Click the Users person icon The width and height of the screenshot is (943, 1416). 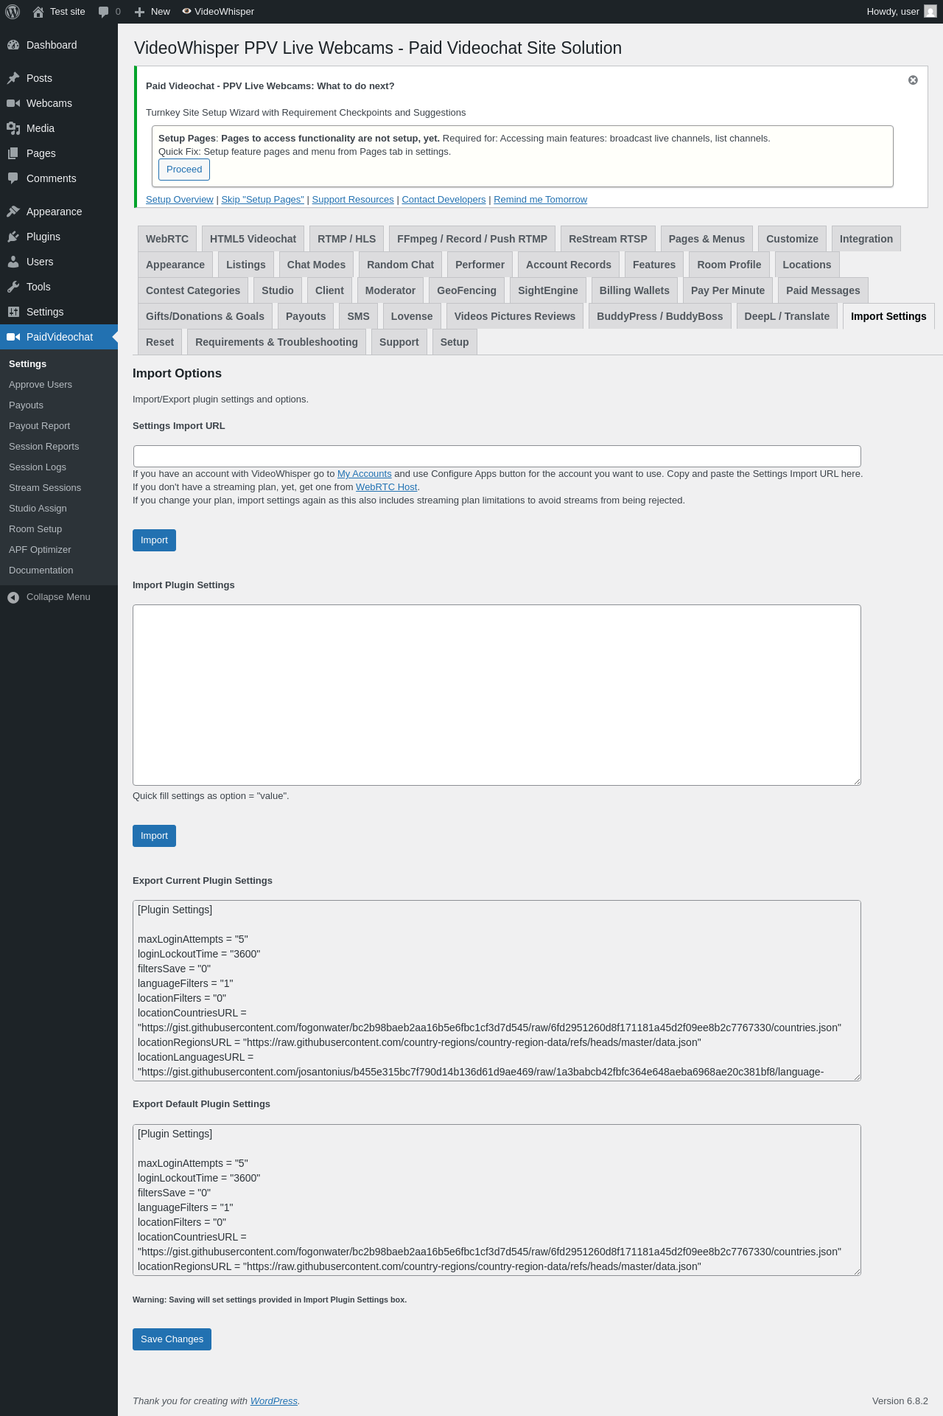13,262
